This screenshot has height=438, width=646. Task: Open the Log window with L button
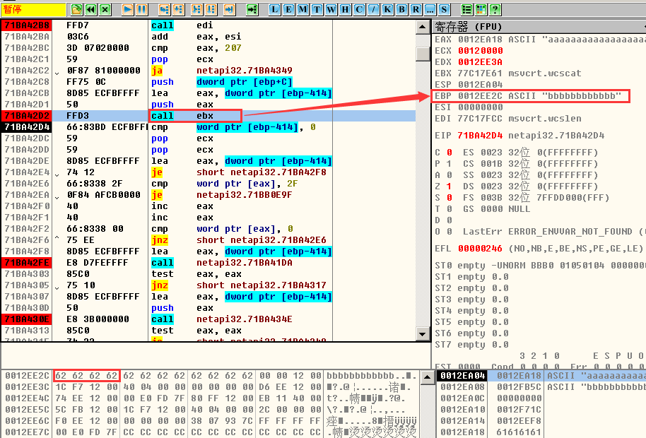274,10
